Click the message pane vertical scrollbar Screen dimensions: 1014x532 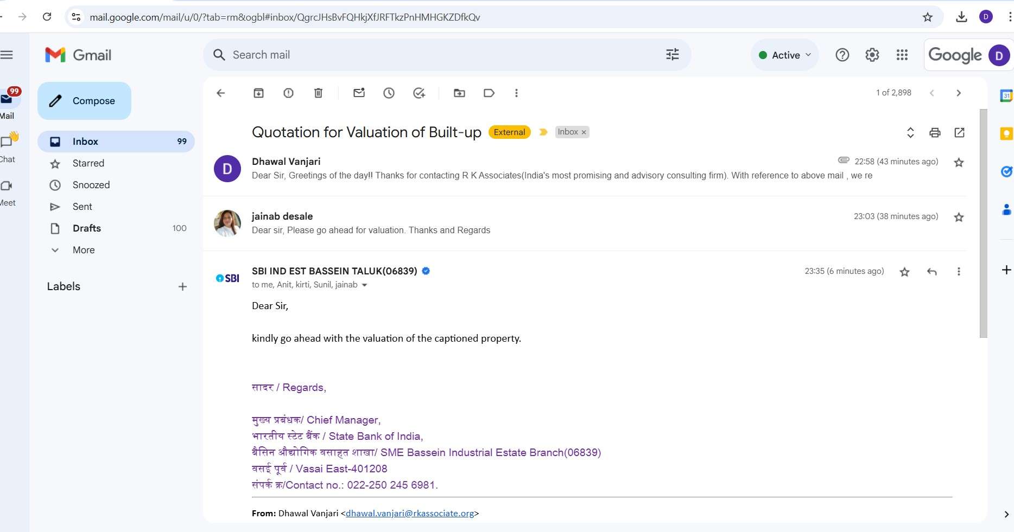click(983, 223)
